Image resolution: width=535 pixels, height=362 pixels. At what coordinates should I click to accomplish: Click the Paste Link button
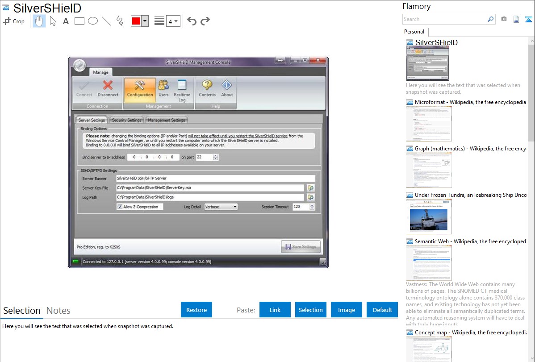[x=275, y=310]
